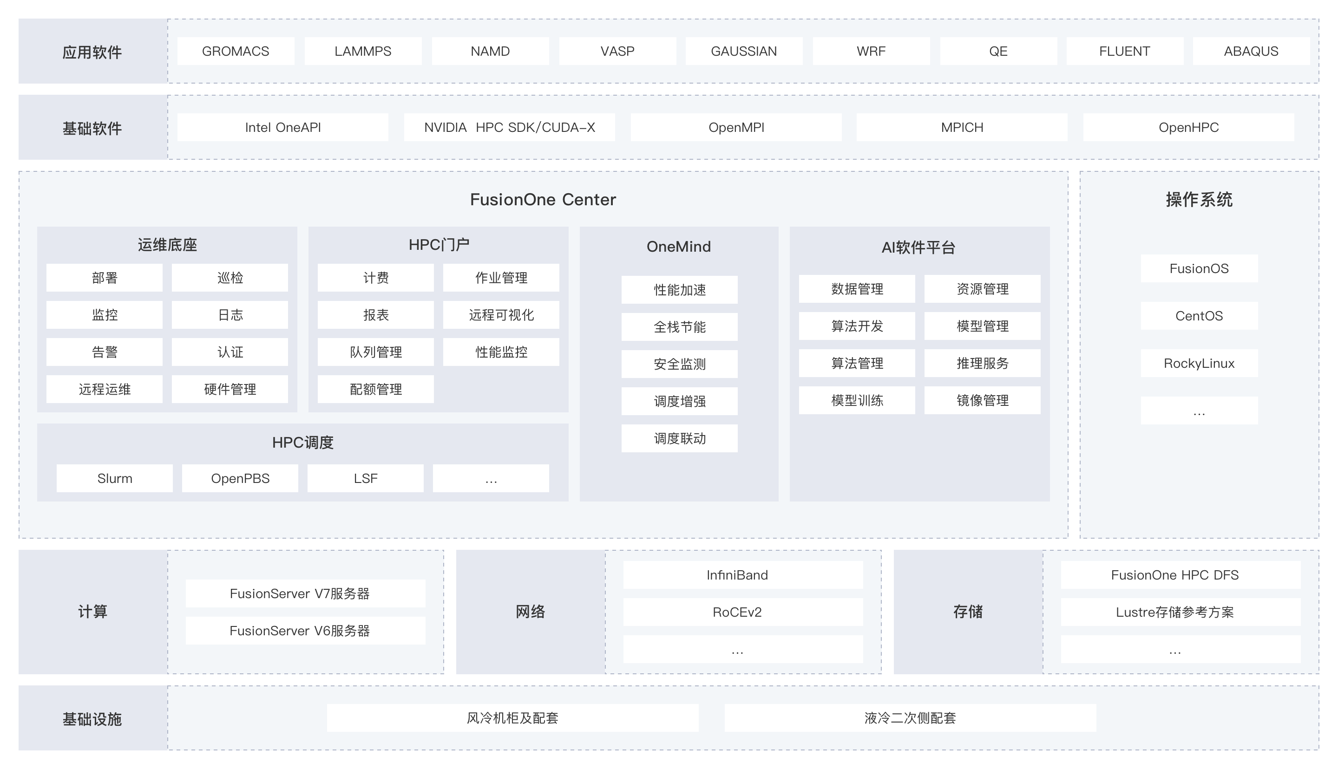1338x769 pixels.
Task: Click the 报表 box
Action: tap(375, 315)
